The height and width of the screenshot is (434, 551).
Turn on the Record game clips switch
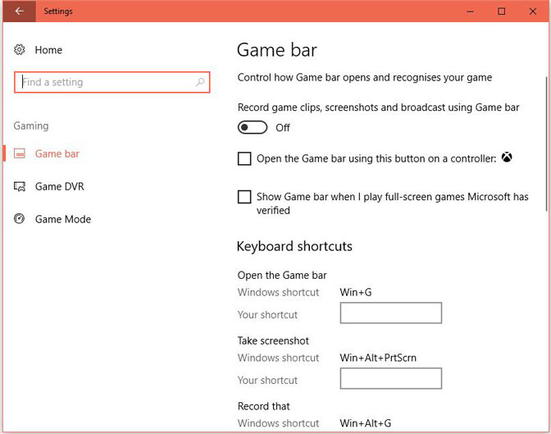click(x=253, y=127)
